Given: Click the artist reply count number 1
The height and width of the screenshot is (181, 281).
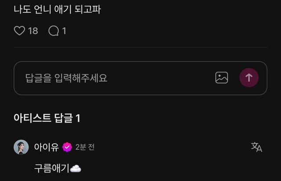Looking at the screenshot, I should (78, 118).
